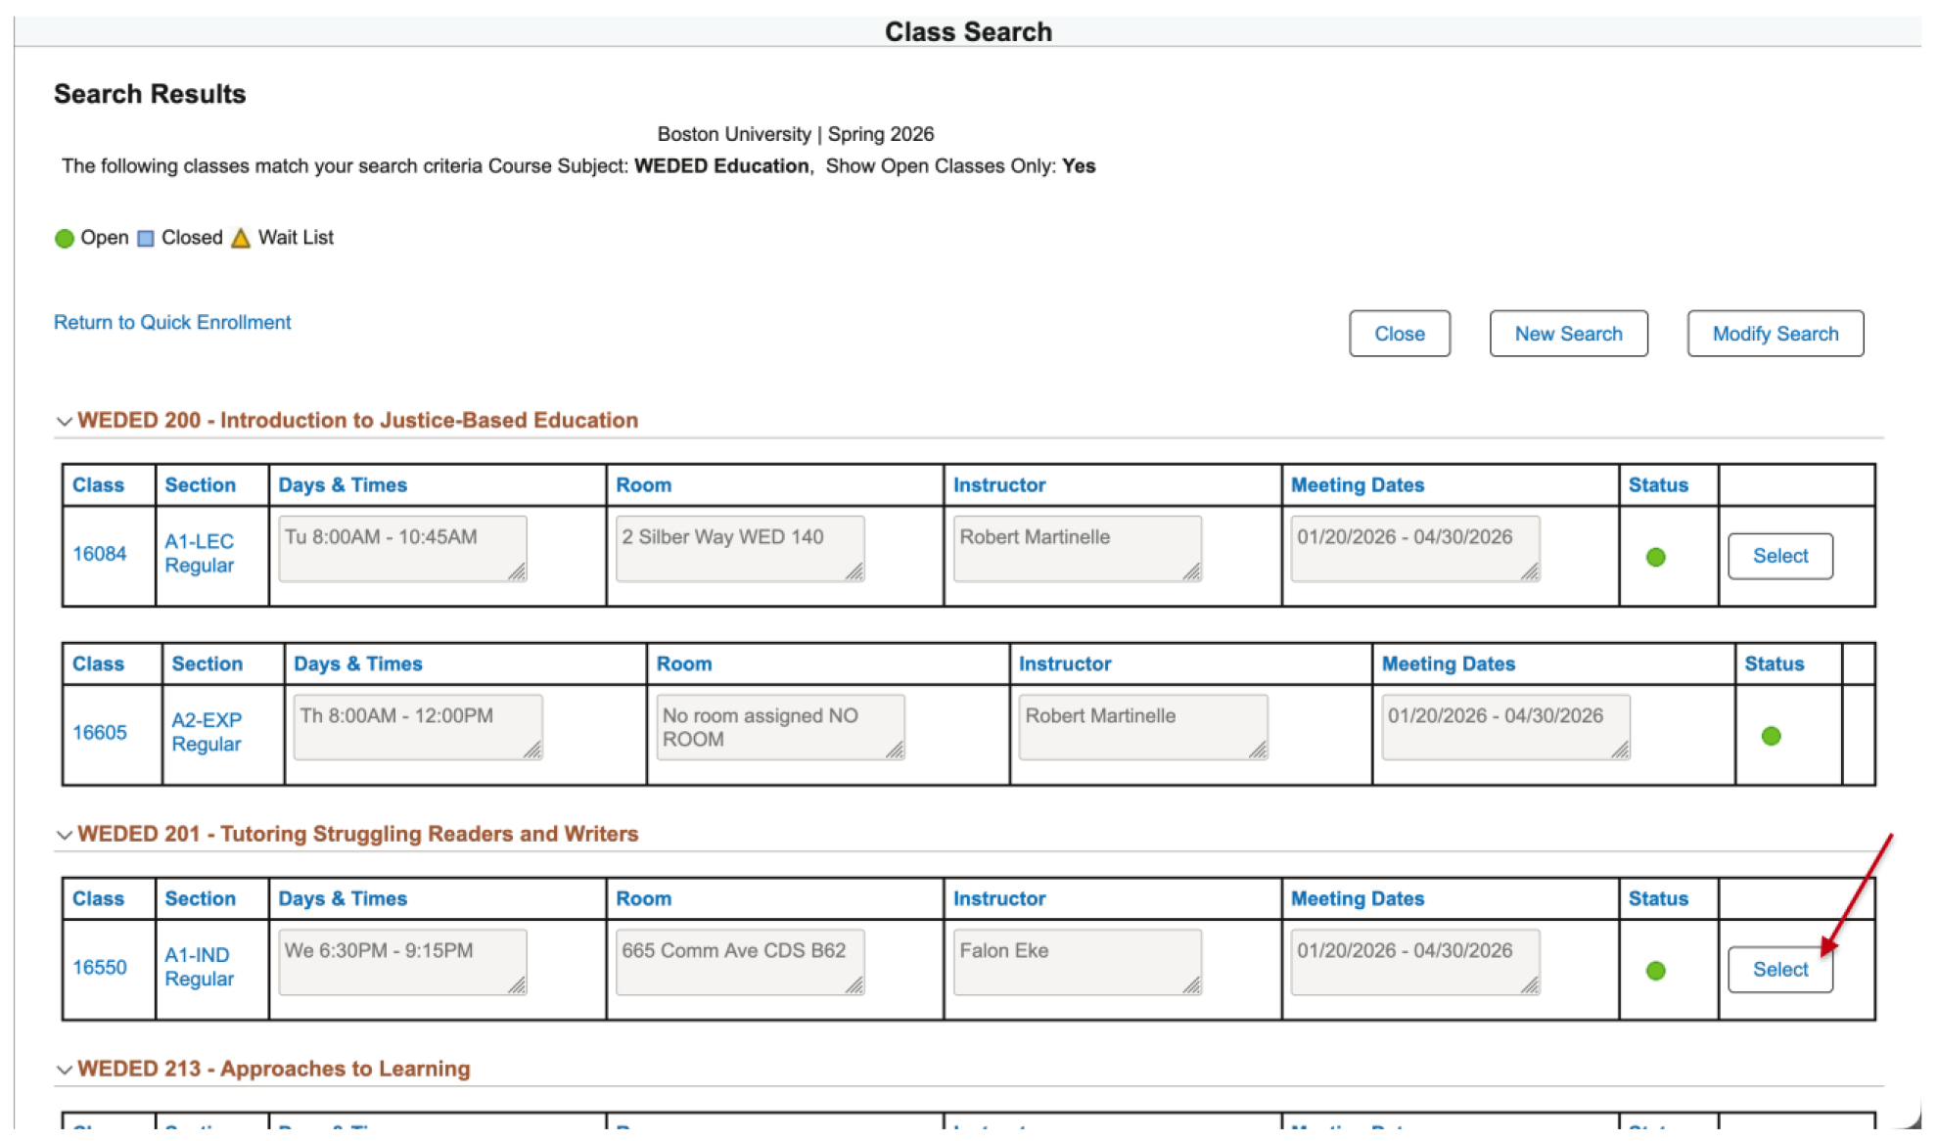The image size is (1938, 1141).
Task: Open class number 16605 link
Action: (100, 733)
